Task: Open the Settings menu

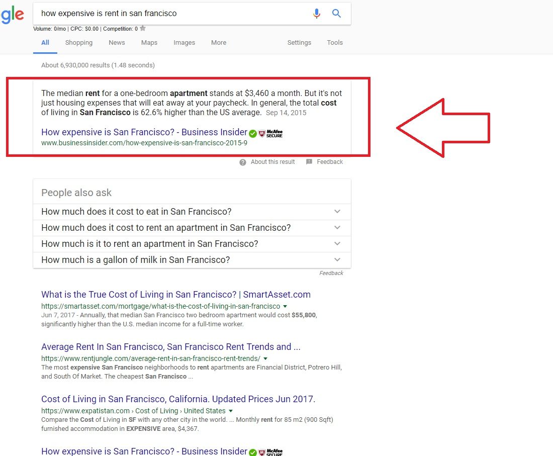Action: (299, 43)
